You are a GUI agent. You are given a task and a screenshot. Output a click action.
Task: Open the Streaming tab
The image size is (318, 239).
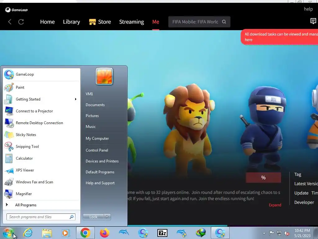click(132, 22)
